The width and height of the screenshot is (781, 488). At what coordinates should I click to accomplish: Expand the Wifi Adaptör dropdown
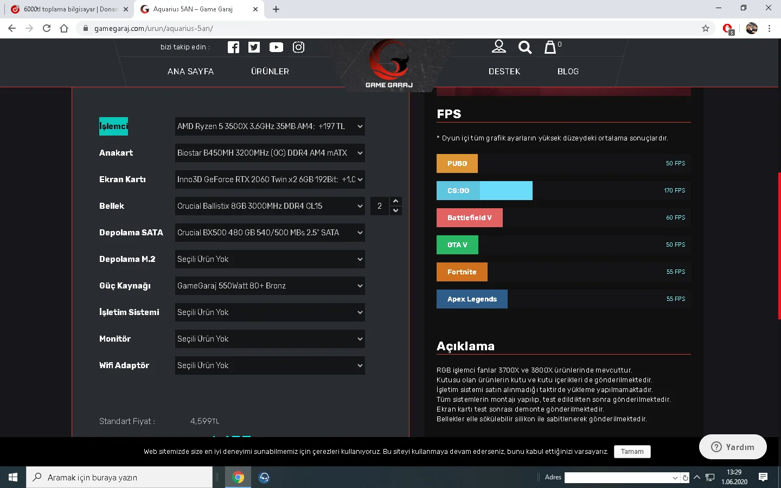270,365
